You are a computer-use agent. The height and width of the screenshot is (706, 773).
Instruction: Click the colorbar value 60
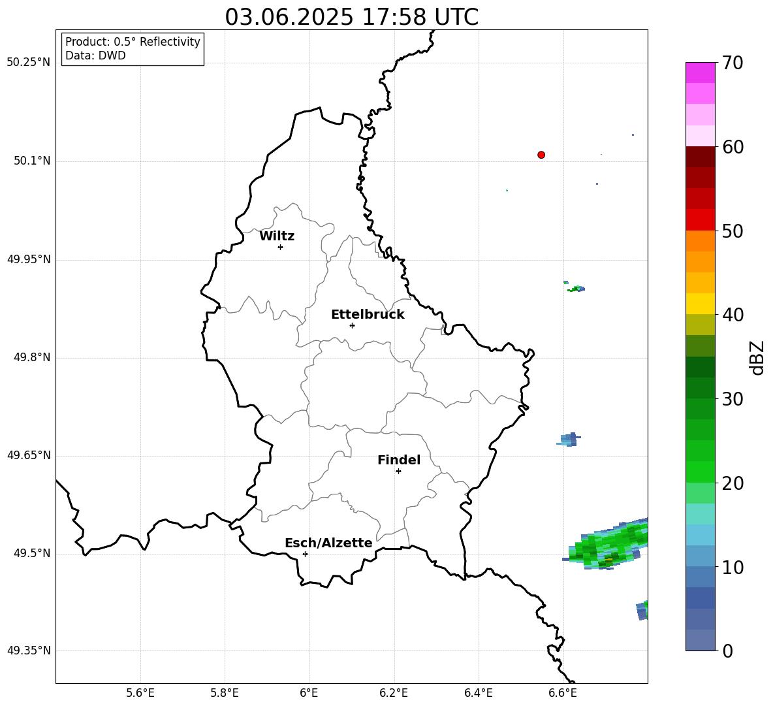click(733, 147)
